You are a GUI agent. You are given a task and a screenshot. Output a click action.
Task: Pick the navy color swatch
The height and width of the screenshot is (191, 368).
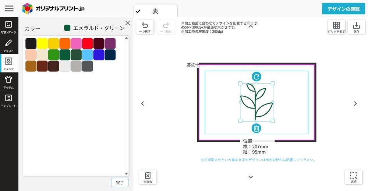110,55
